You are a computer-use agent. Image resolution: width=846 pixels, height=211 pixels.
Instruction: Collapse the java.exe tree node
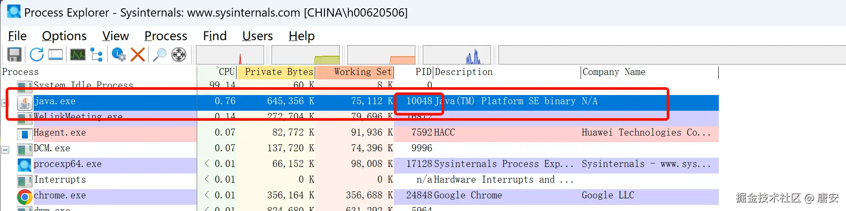pyautogui.click(x=5, y=103)
